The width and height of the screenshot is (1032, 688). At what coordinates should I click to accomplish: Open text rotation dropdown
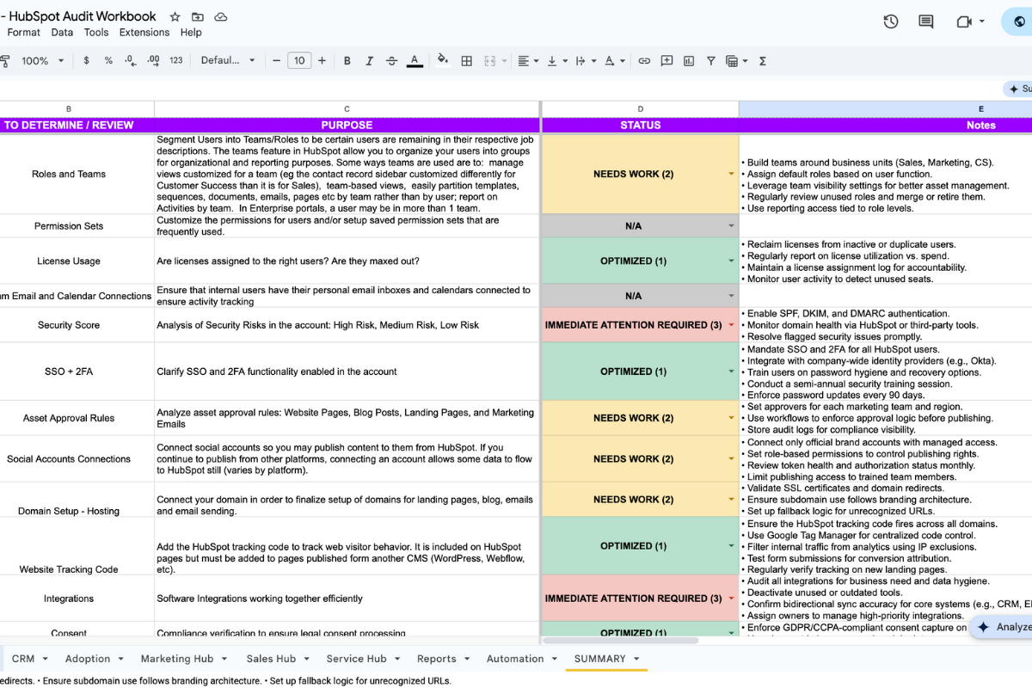point(614,61)
